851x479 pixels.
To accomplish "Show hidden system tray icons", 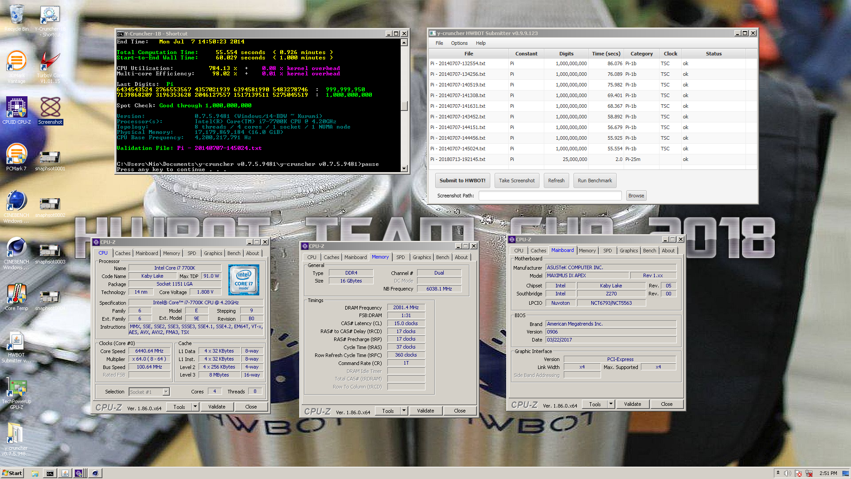I will (778, 473).
